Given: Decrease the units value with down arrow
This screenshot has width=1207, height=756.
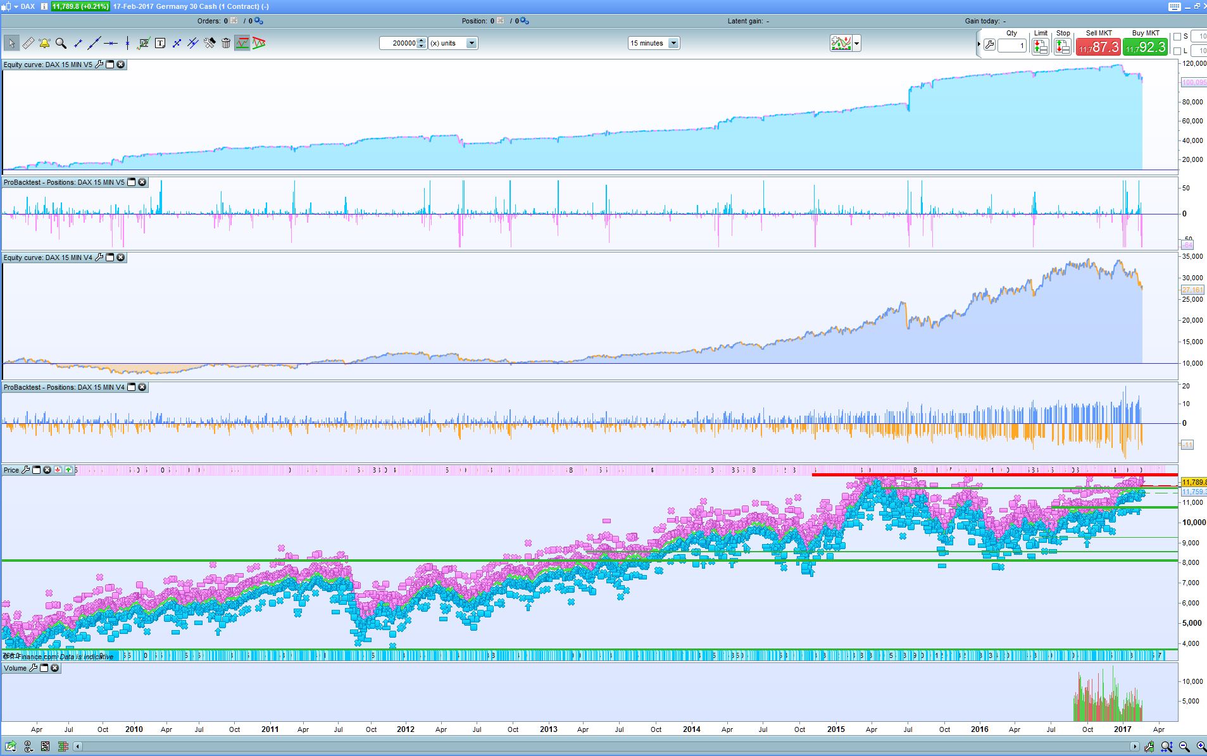Looking at the screenshot, I should (x=422, y=46).
